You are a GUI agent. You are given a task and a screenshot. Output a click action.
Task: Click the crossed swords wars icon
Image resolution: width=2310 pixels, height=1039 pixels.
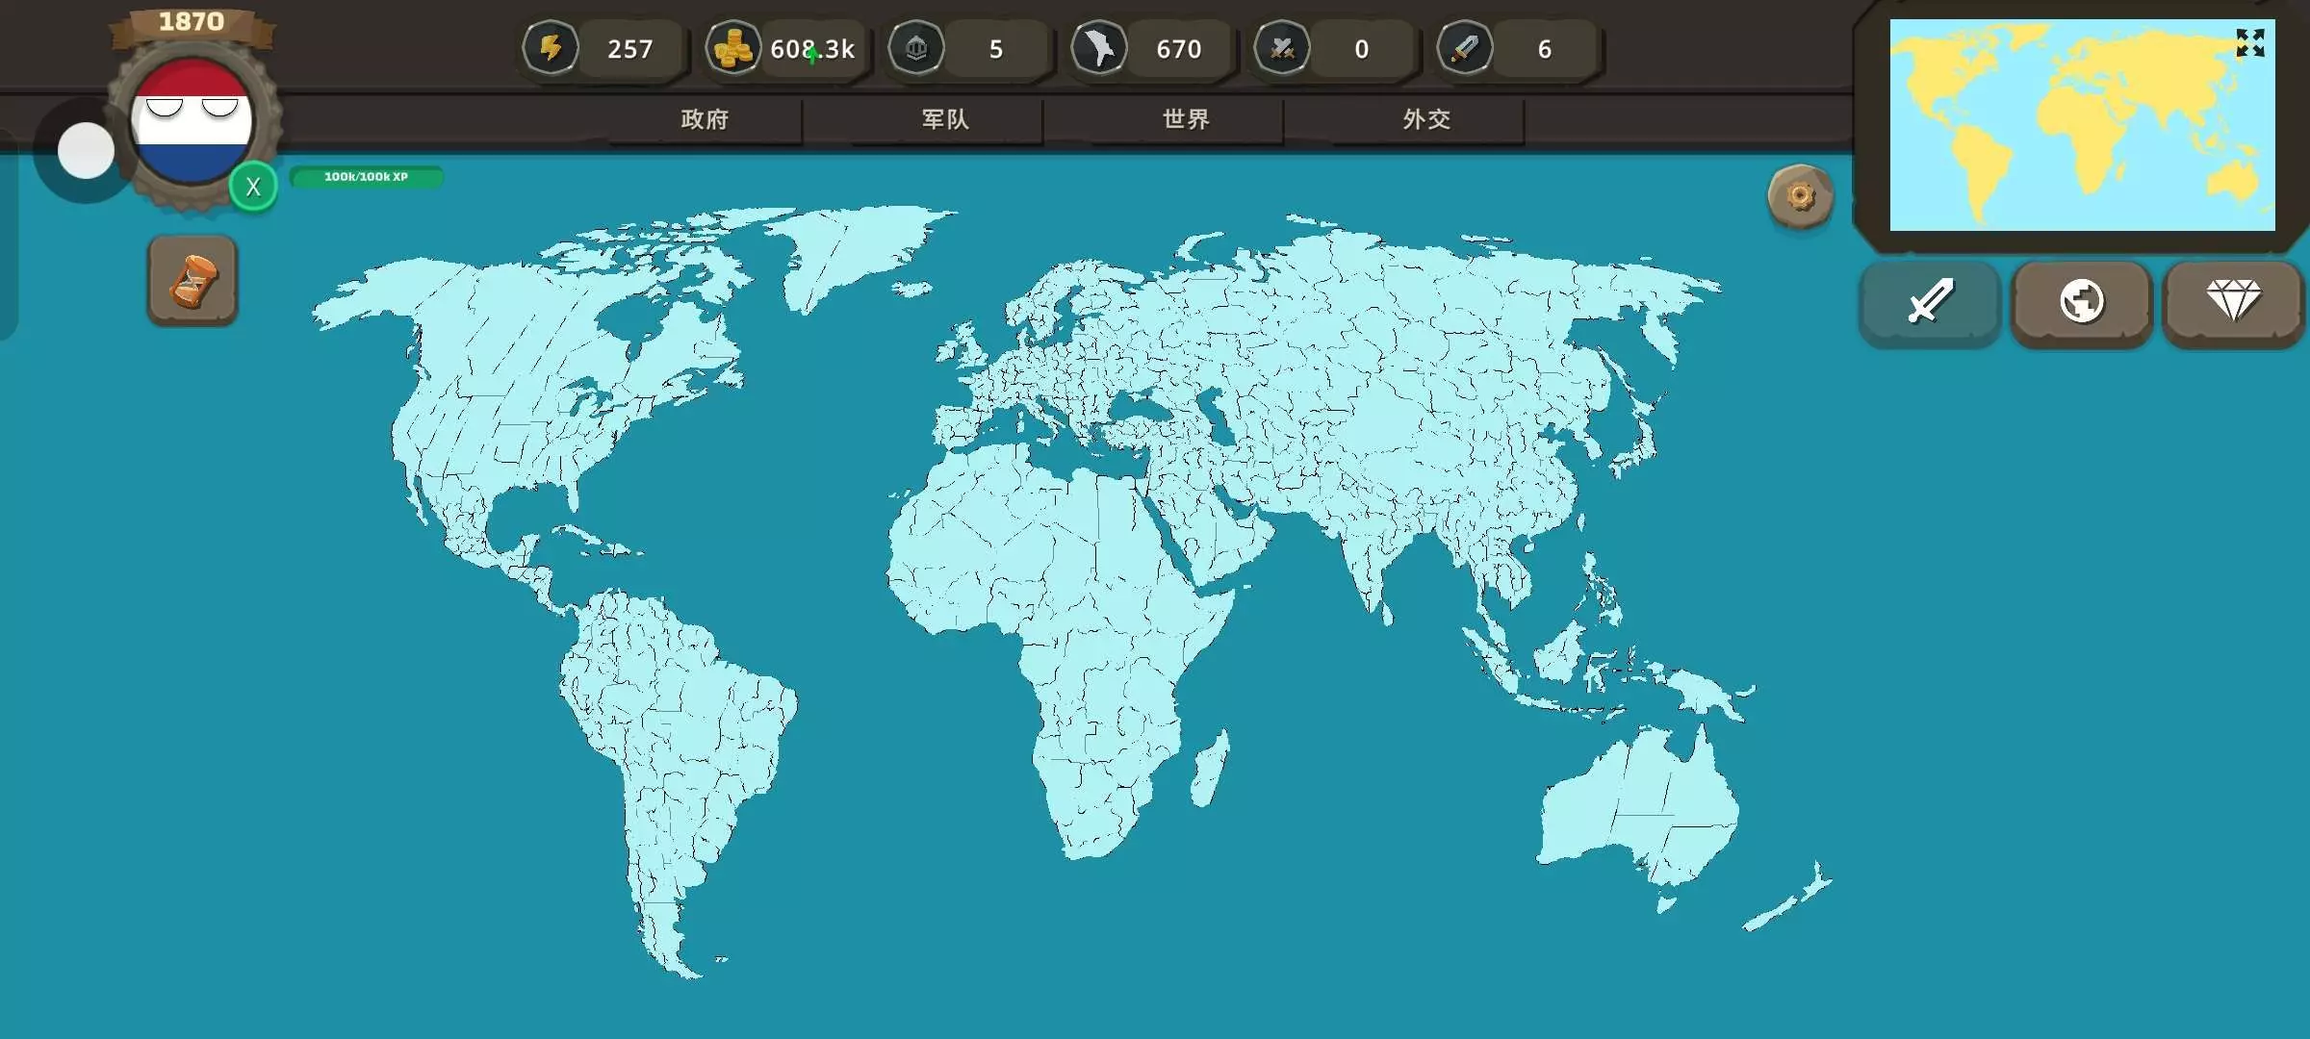click(1282, 48)
